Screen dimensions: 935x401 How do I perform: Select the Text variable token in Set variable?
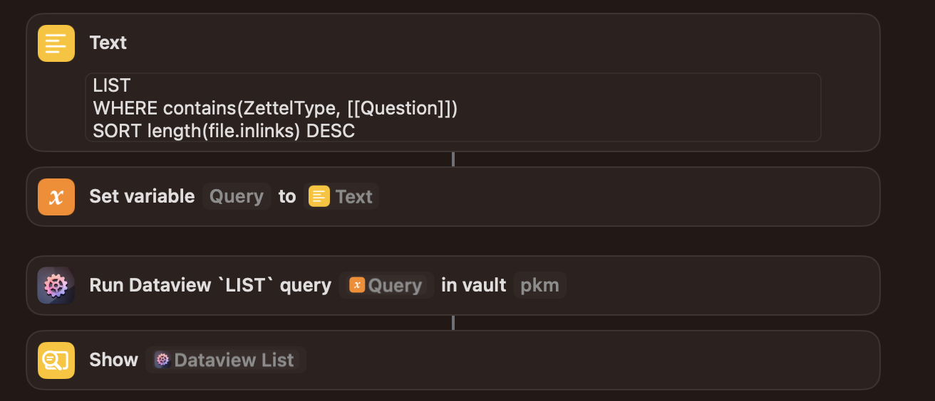click(341, 196)
